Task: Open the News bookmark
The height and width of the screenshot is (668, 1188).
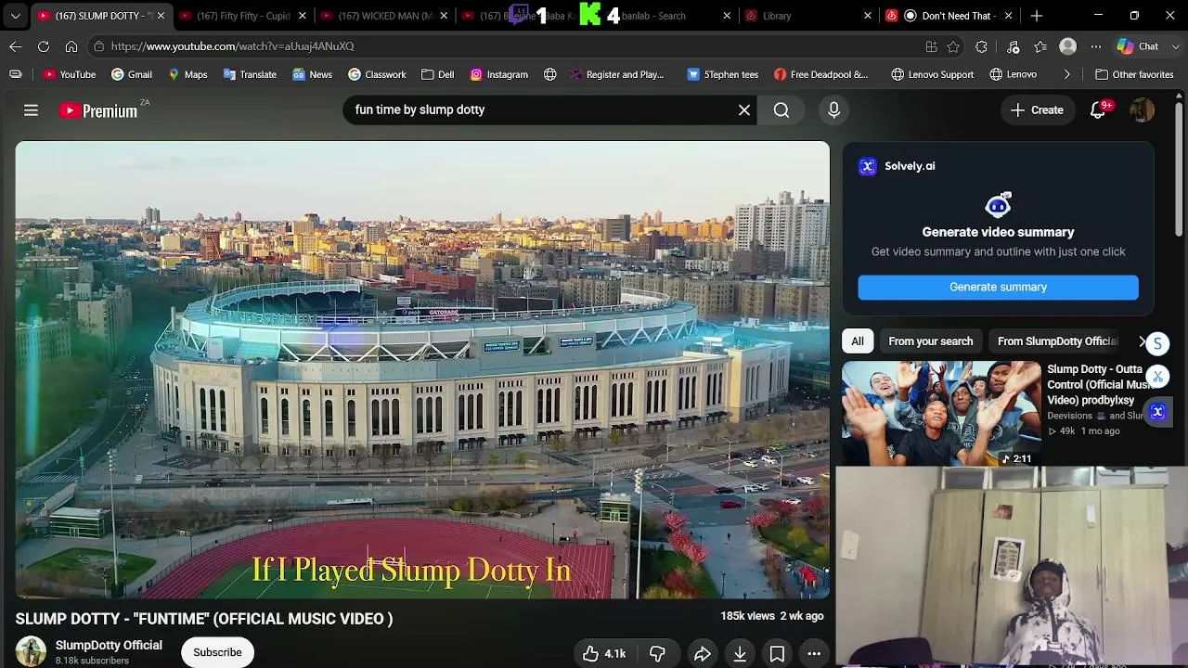Action: pos(312,74)
